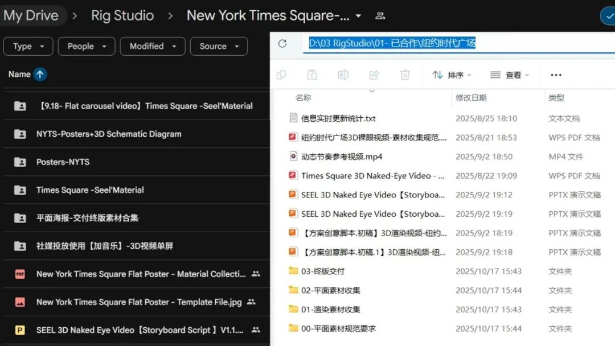615x346 pixels.
Task: Navigate to My Drive breadcrumb
Action: point(31,15)
